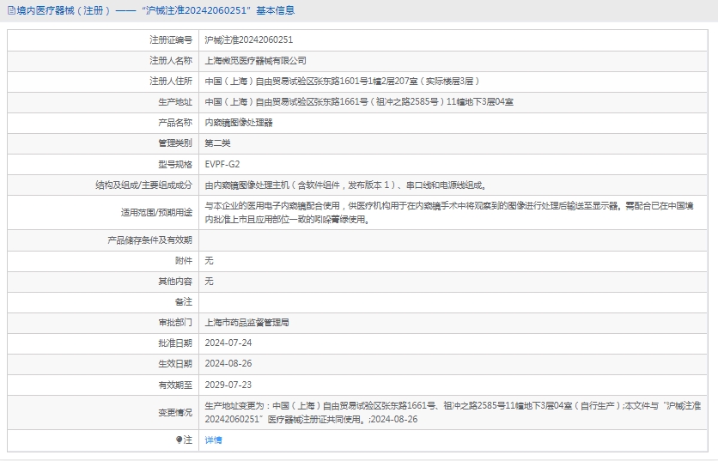Click expiry date 2029-07-23

(x=228, y=385)
